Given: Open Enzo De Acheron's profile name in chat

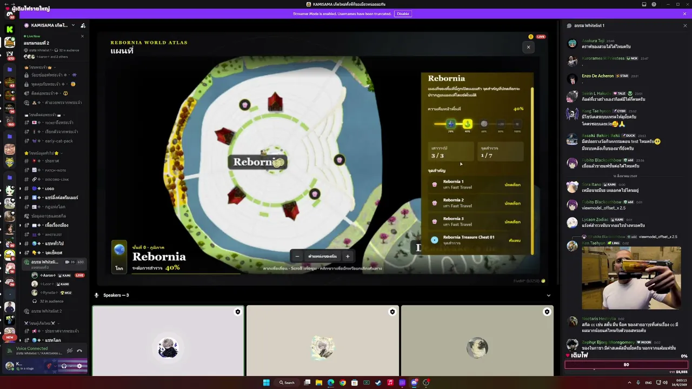Looking at the screenshot, I should coord(597,76).
